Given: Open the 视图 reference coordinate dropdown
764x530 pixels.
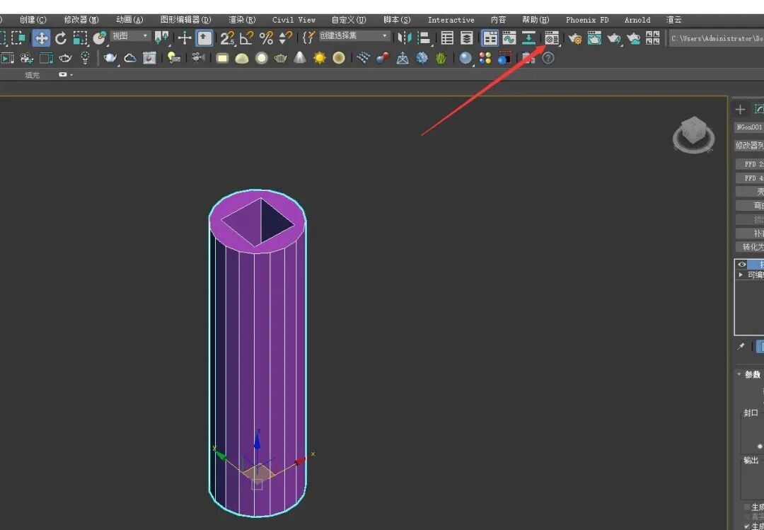Looking at the screenshot, I should (x=129, y=36).
